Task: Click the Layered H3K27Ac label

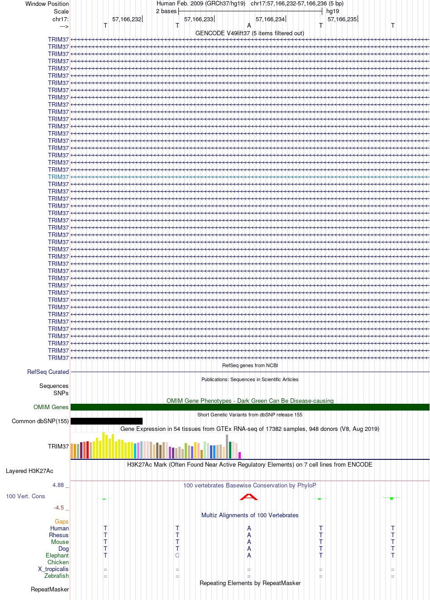Action: point(29,471)
